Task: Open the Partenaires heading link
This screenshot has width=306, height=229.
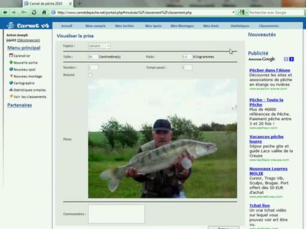Action: tap(19, 105)
